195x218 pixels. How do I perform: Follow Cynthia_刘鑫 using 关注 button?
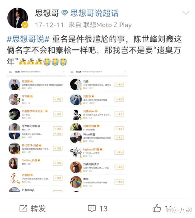click(x=58, y=163)
